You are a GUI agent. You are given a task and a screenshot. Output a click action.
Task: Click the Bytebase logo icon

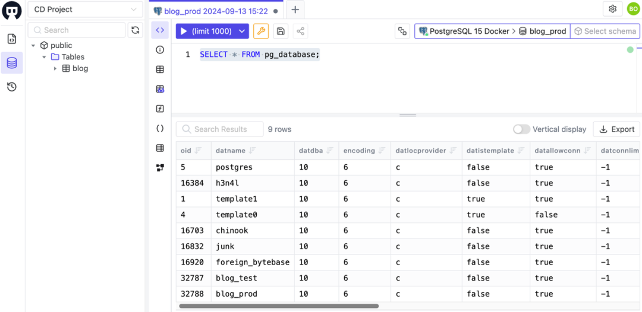[x=12, y=10]
